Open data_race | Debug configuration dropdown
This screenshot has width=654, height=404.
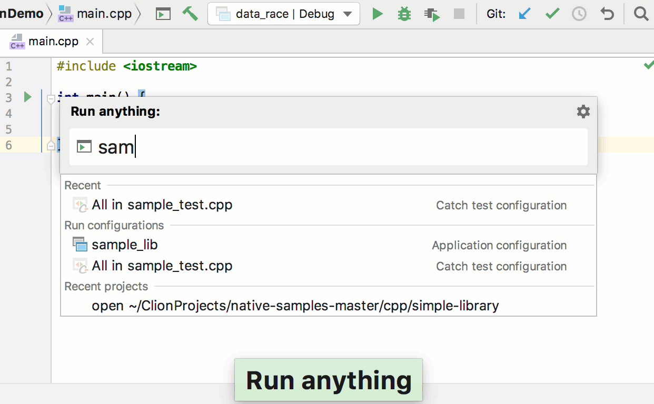(x=284, y=14)
